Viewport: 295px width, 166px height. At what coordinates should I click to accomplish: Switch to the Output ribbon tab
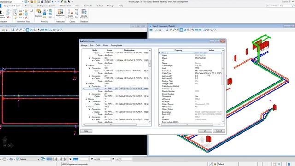(x=100, y=6)
